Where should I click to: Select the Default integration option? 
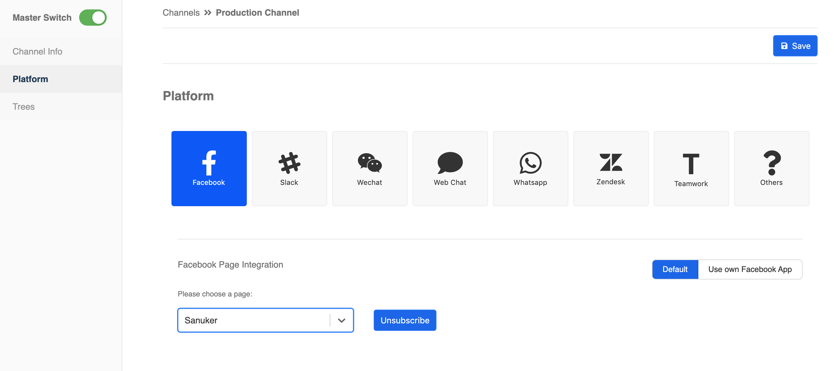point(675,269)
